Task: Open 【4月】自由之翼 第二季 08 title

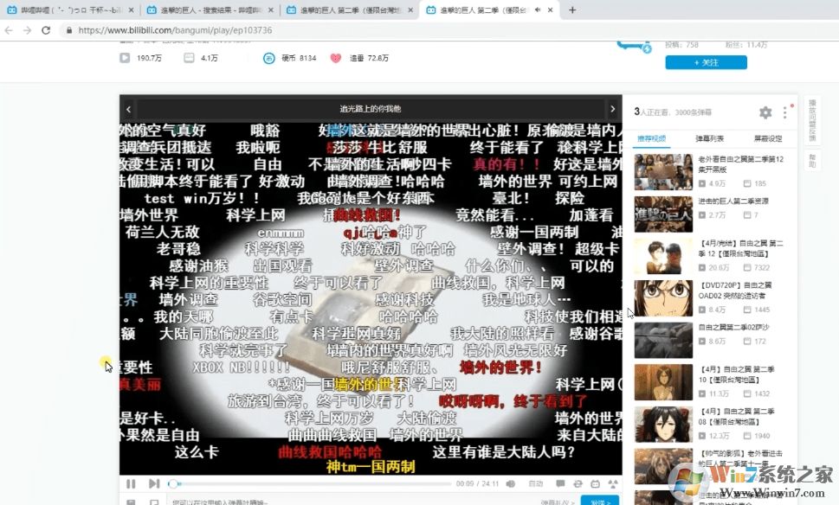Action: tap(736, 416)
